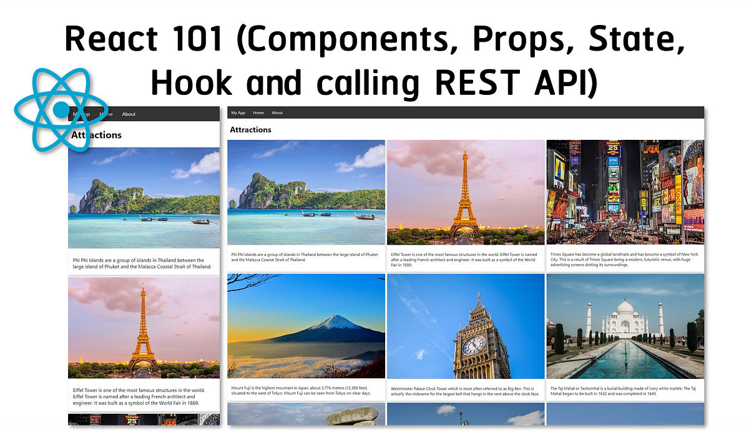Select the Eiffel Tower thumbnail in desktop view
This screenshot has width=749, height=432.
[466, 192]
